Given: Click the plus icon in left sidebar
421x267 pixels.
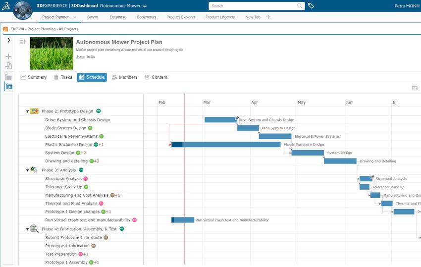Looking at the screenshot, I should pyautogui.click(x=8, y=56).
